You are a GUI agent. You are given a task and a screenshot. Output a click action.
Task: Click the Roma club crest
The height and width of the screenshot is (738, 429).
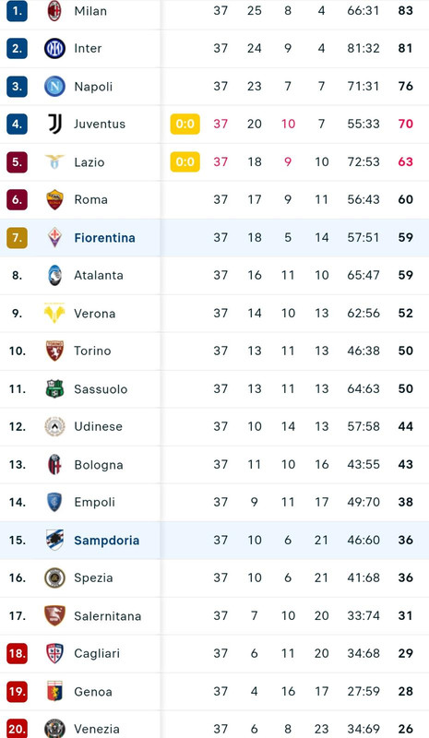pyautogui.click(x=54, y=199)
